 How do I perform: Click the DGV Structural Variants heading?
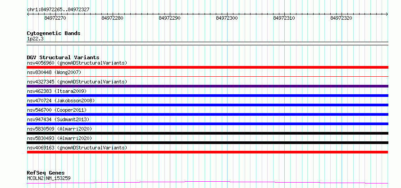point(63,57)
